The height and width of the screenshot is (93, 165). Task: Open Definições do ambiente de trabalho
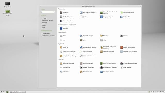(x=109, y=13)
